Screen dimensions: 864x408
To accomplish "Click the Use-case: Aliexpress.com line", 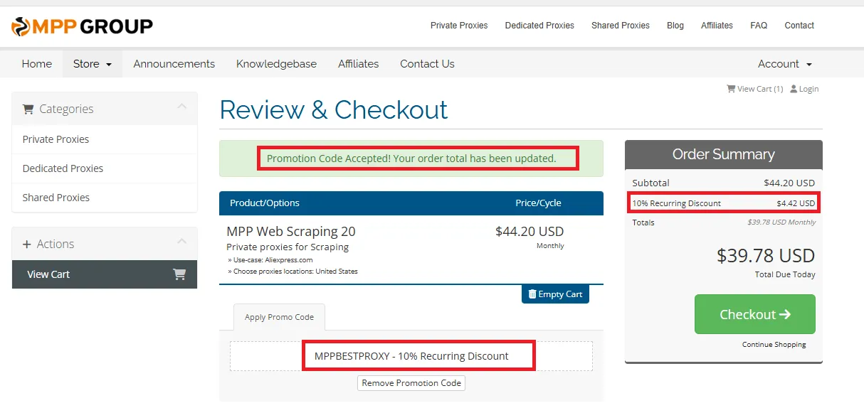I will point(270,260).
